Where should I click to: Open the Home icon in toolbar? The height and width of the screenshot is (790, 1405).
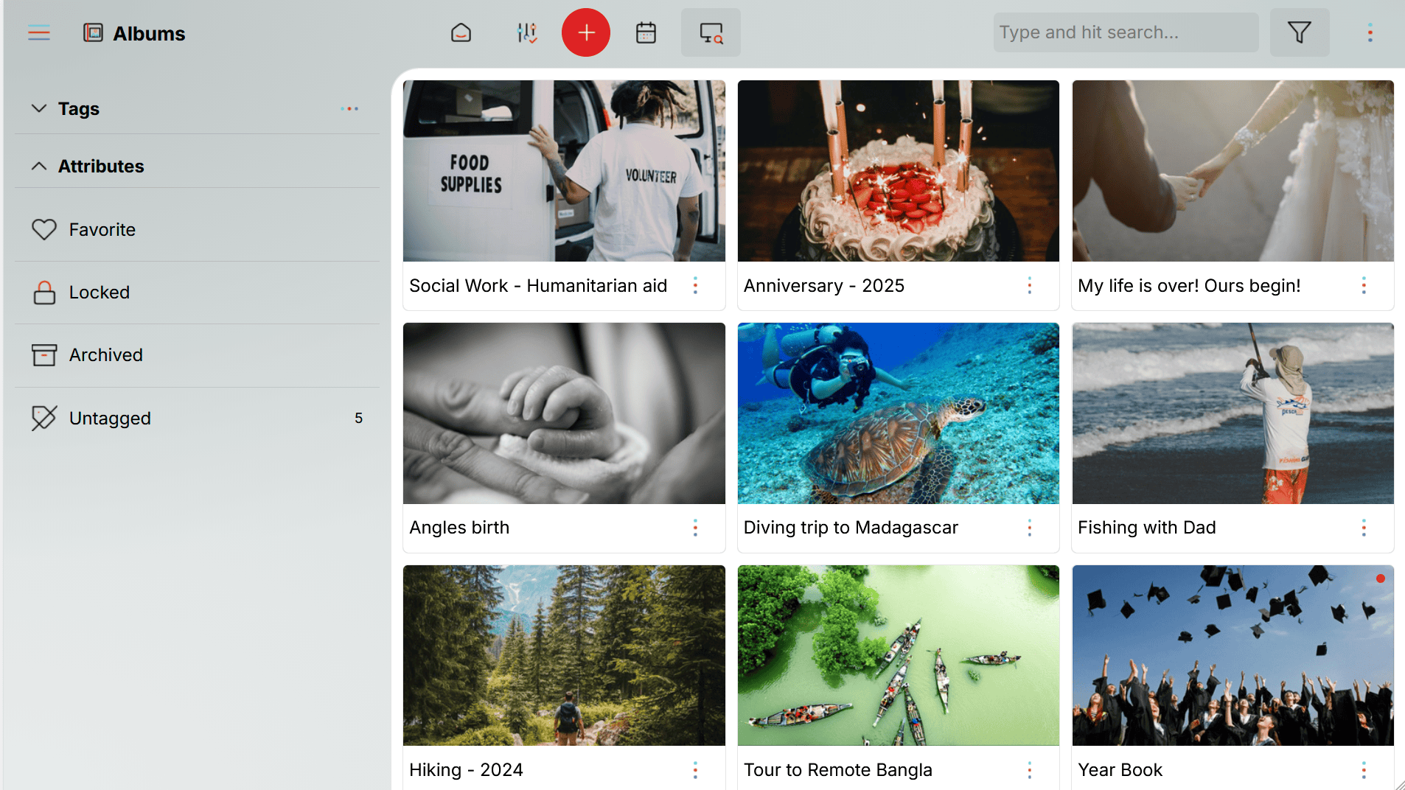click(x=461, y=32)
